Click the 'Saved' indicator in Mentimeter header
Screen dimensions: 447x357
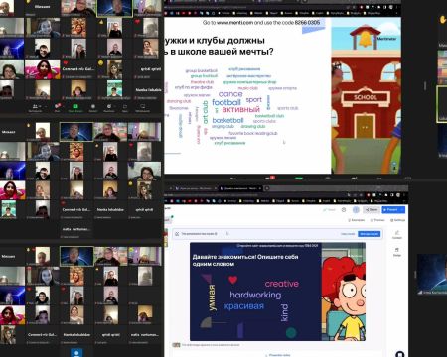[x=329, y=210]
